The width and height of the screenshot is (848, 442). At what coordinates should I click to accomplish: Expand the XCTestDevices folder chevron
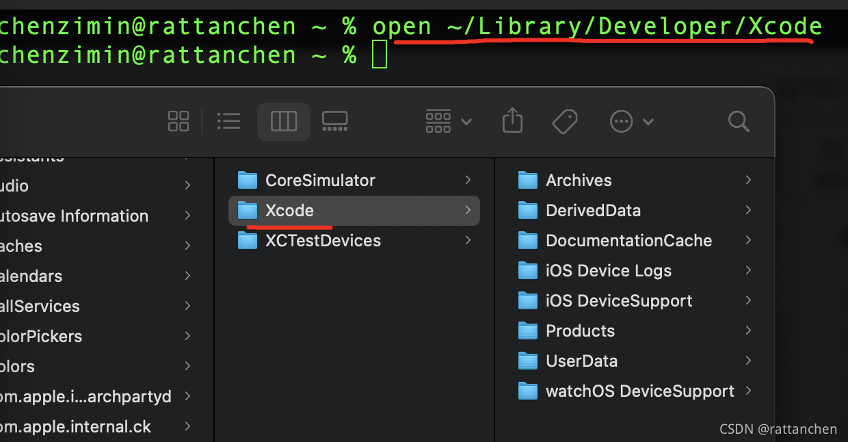[x=468, y=240]
